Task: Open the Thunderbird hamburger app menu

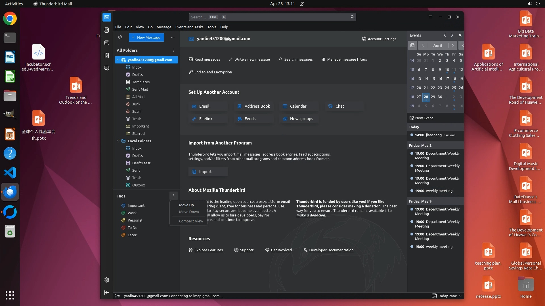Action: click(431, 17)
